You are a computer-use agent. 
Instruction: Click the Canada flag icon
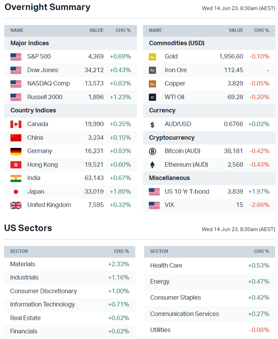16,124
